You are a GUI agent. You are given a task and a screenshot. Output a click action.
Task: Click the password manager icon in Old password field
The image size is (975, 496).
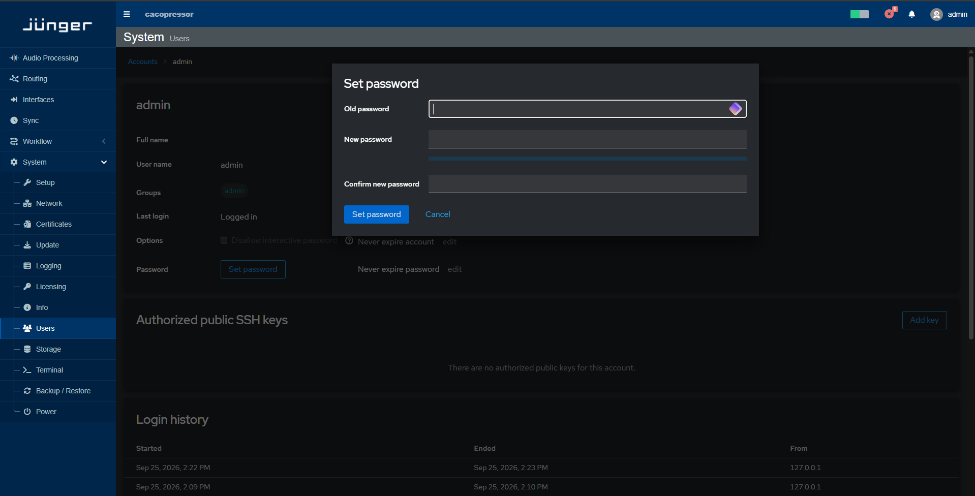coord(735,109)
